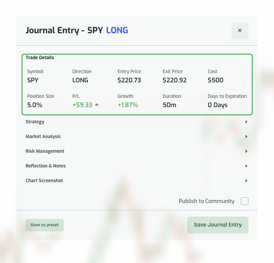Click the green P/L up-arrow icon
This screenshot has height=263, width=274.
tap(97, 104)
